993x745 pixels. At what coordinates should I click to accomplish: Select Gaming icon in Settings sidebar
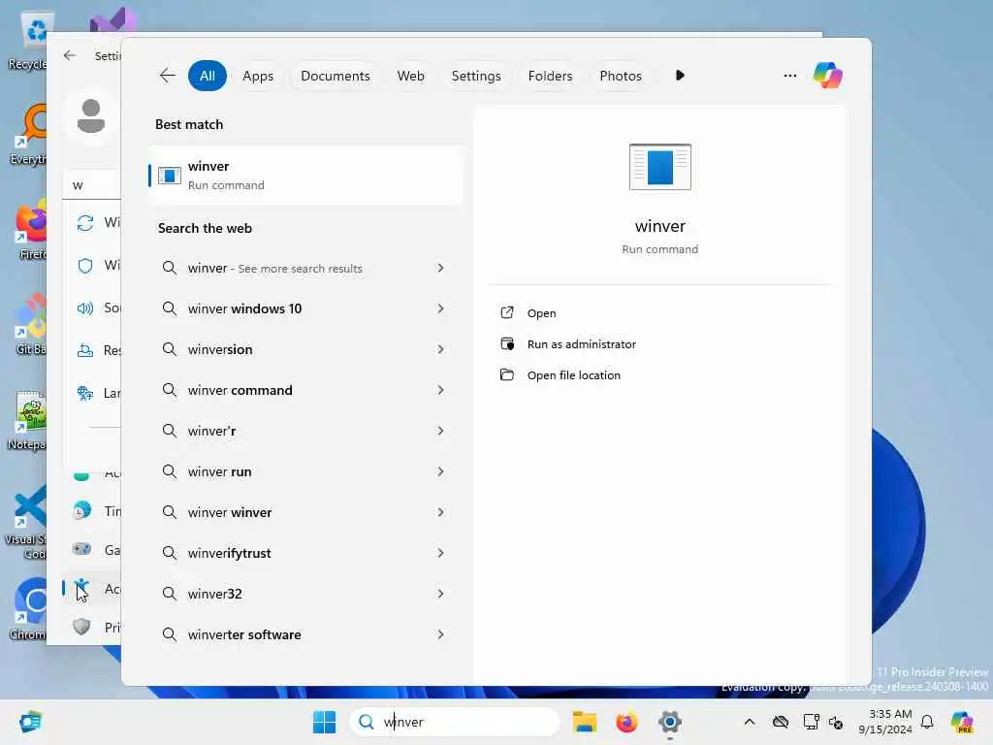[x=81, y=549]
